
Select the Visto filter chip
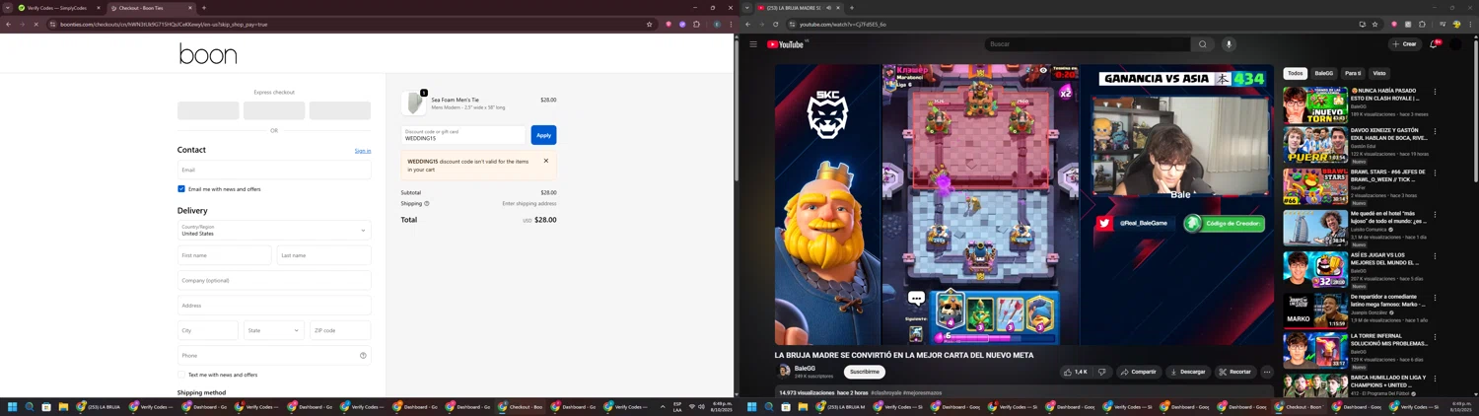coord(1379,73)
